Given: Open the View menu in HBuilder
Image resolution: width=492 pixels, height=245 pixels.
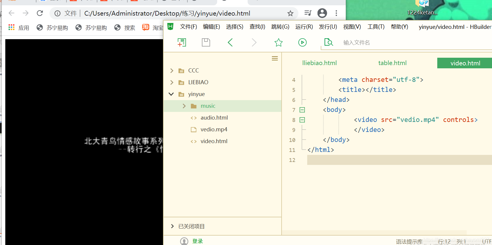Looking at the screenshot, I should (x=352, y=27).
